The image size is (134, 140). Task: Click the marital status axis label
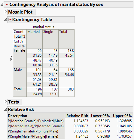(x=44, y=27)
